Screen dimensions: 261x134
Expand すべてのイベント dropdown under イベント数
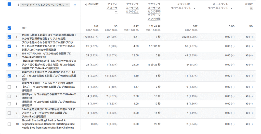(184, 8)
